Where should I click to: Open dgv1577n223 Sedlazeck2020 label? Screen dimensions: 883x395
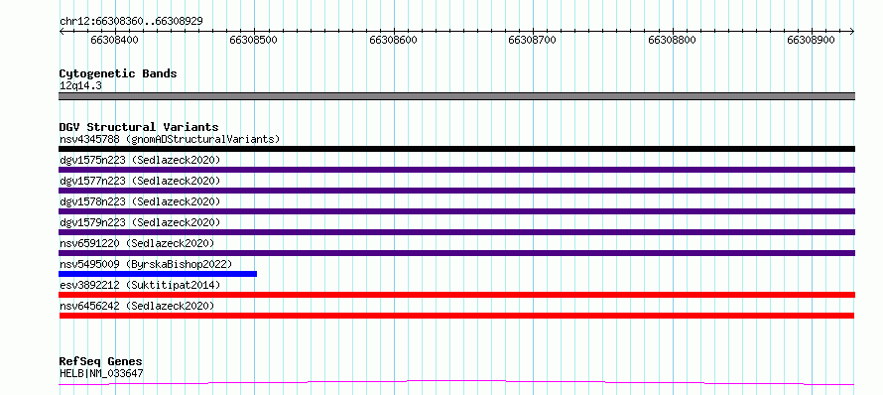tap(140, 181)
